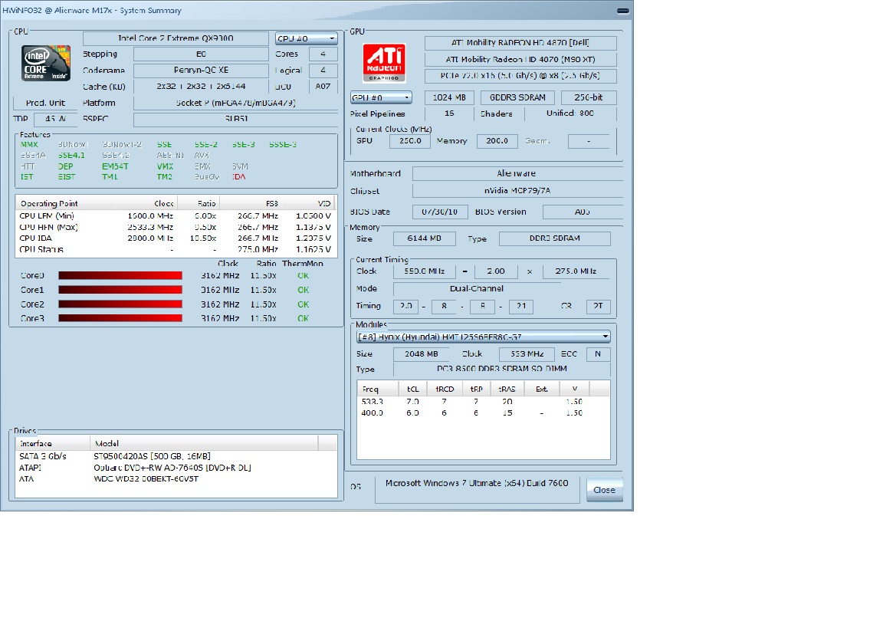This screenshot has width=883, height=631.
Task: Click the EM64T feature label
Action: click(x=115, y=166)
